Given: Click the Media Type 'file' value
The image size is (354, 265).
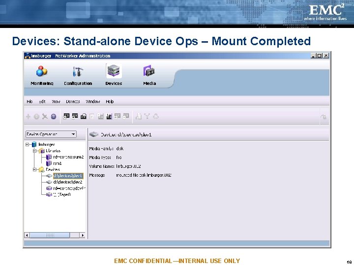Looking at the screenshot, I should pyautogui.click(x=119, y=158).
